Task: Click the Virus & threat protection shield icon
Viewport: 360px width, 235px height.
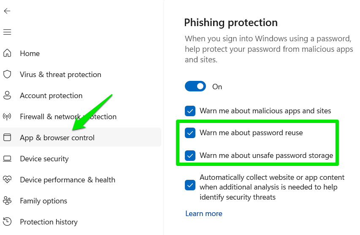Action: tap(7, 75)
